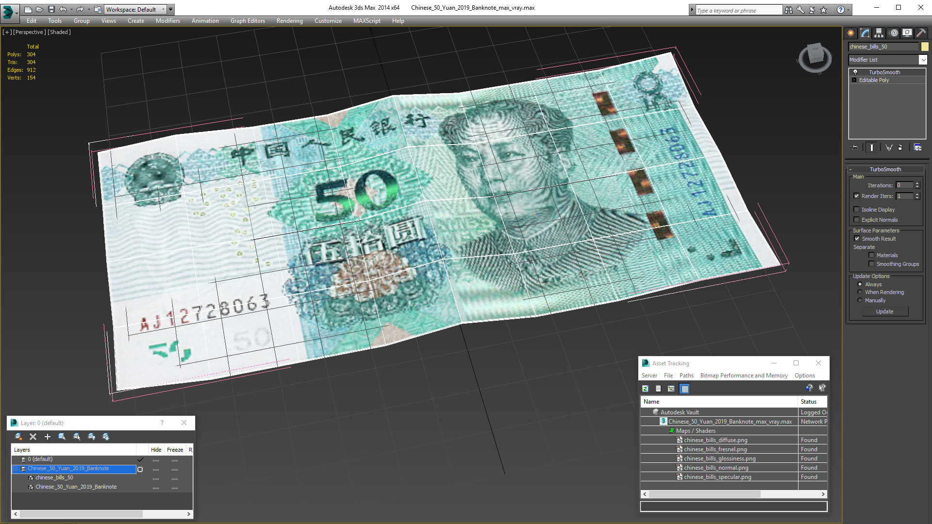Click the Hide column header in Layers

(x=156, y=450)
